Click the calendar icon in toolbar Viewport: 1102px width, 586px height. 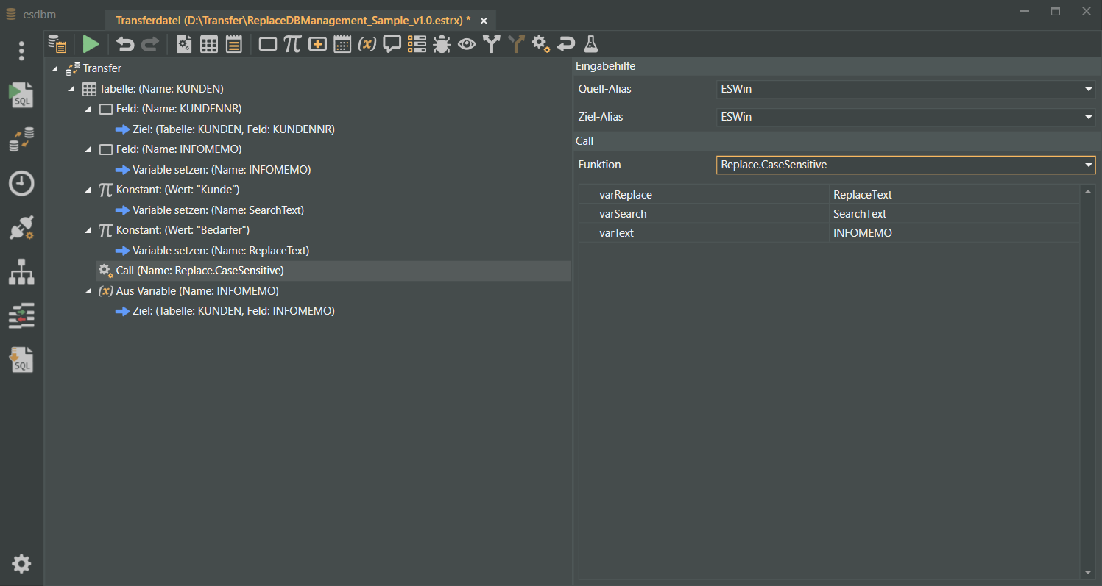coord(342,44)
